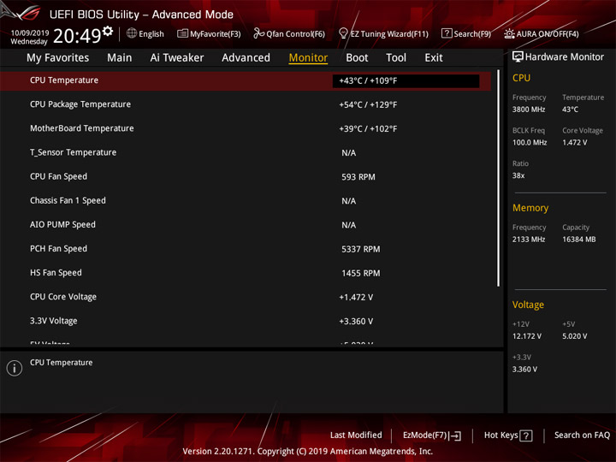Click the settings gear next to the clock
The height and width of the screenshot is (462, 616).
click(108, 31)
